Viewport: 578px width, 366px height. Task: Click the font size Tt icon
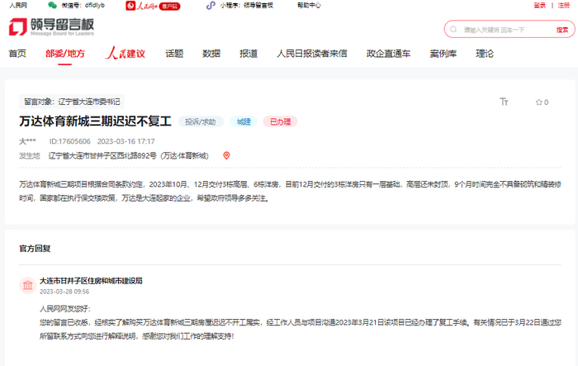pos(504,102)
